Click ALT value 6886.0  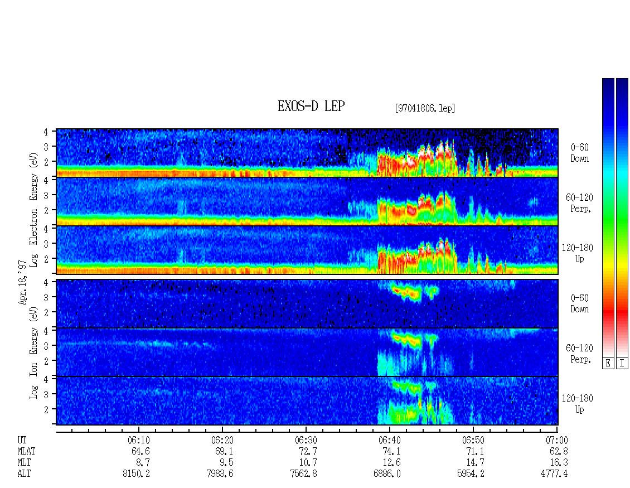pos(387,474)
